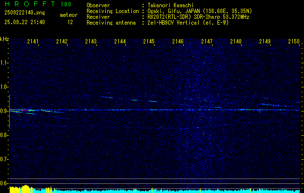Click receiver R820T2(RTL-SDR) frequency text
Screen dimensions: 304x193
(x=198, y=17)
